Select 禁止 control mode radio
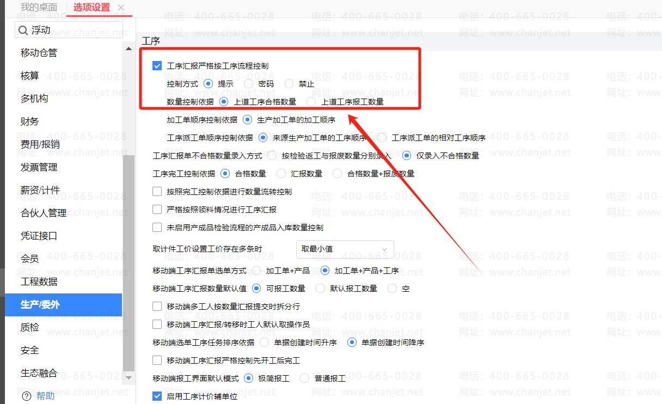 (289, 84)
